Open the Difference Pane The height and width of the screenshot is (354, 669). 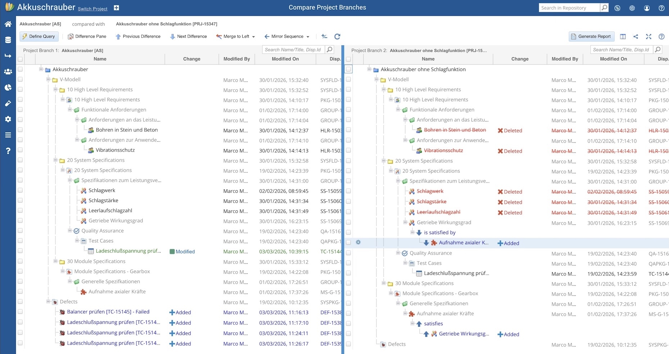[x=87, y=36]
